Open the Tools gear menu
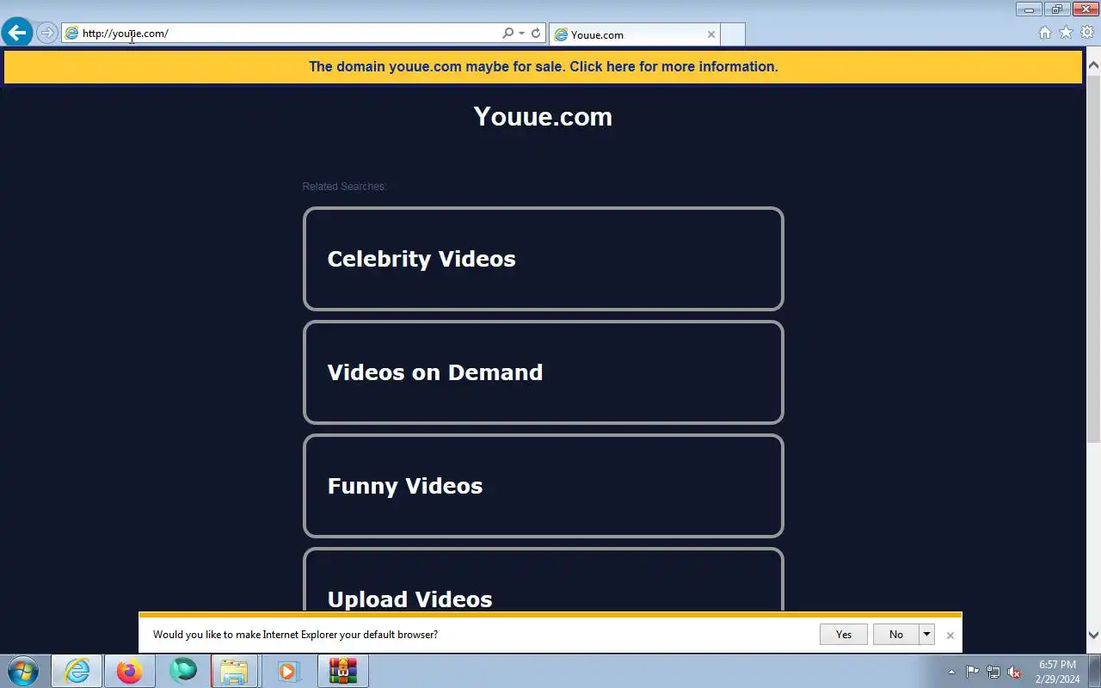1101x688 pixels. click(1087, 33)
